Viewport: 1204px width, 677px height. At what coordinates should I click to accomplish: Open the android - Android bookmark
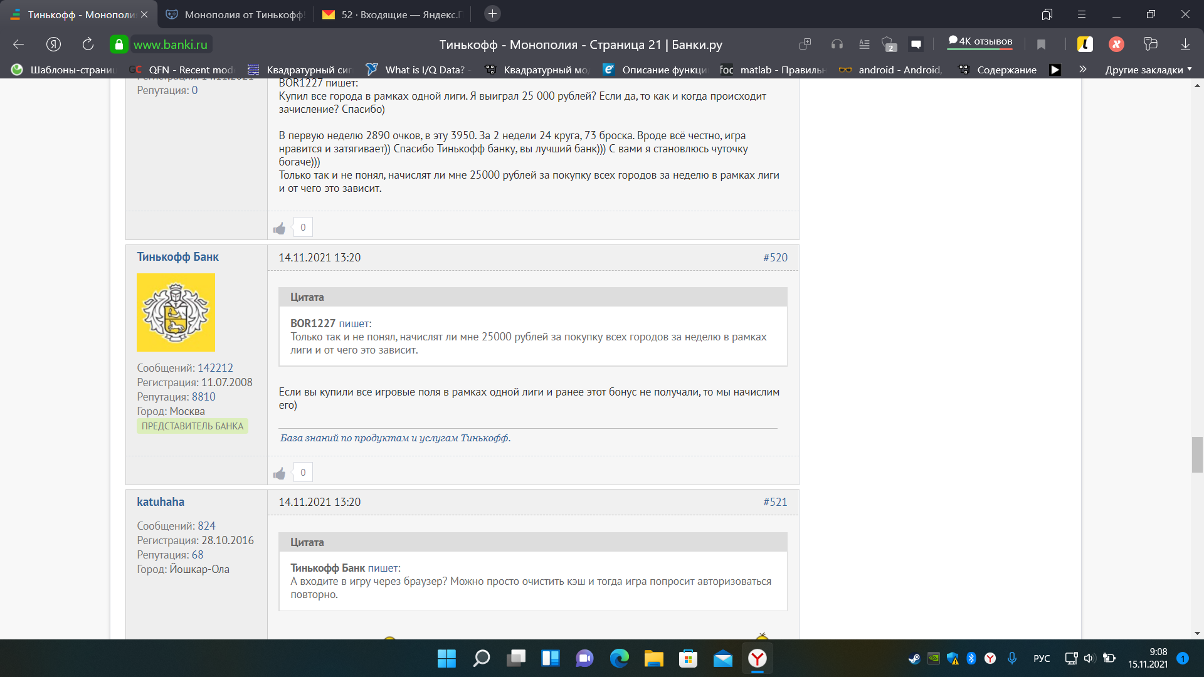(x=890, y=70)
